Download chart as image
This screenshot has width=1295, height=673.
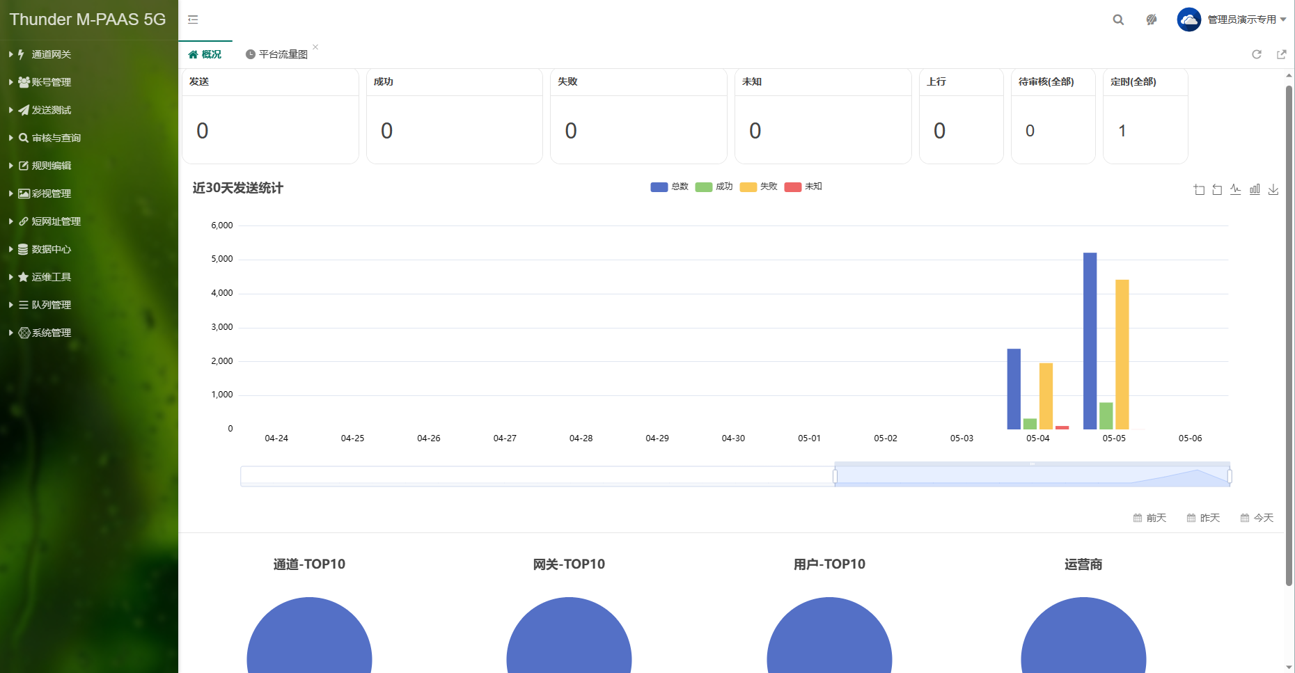coord(1273,189)
